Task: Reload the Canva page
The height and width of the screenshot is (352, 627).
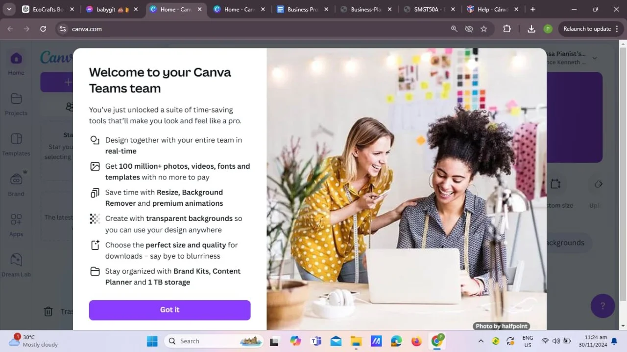Action: tap(43, 29)
